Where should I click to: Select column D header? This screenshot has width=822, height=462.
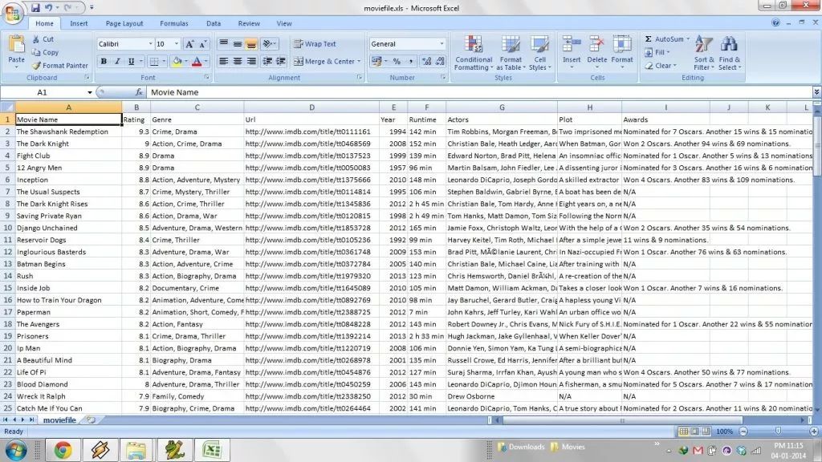point(312,107)
